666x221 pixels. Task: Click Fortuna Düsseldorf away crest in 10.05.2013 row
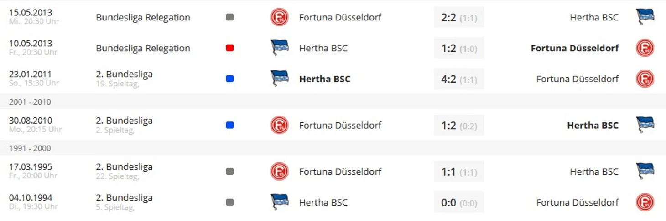tap(645, 48)
